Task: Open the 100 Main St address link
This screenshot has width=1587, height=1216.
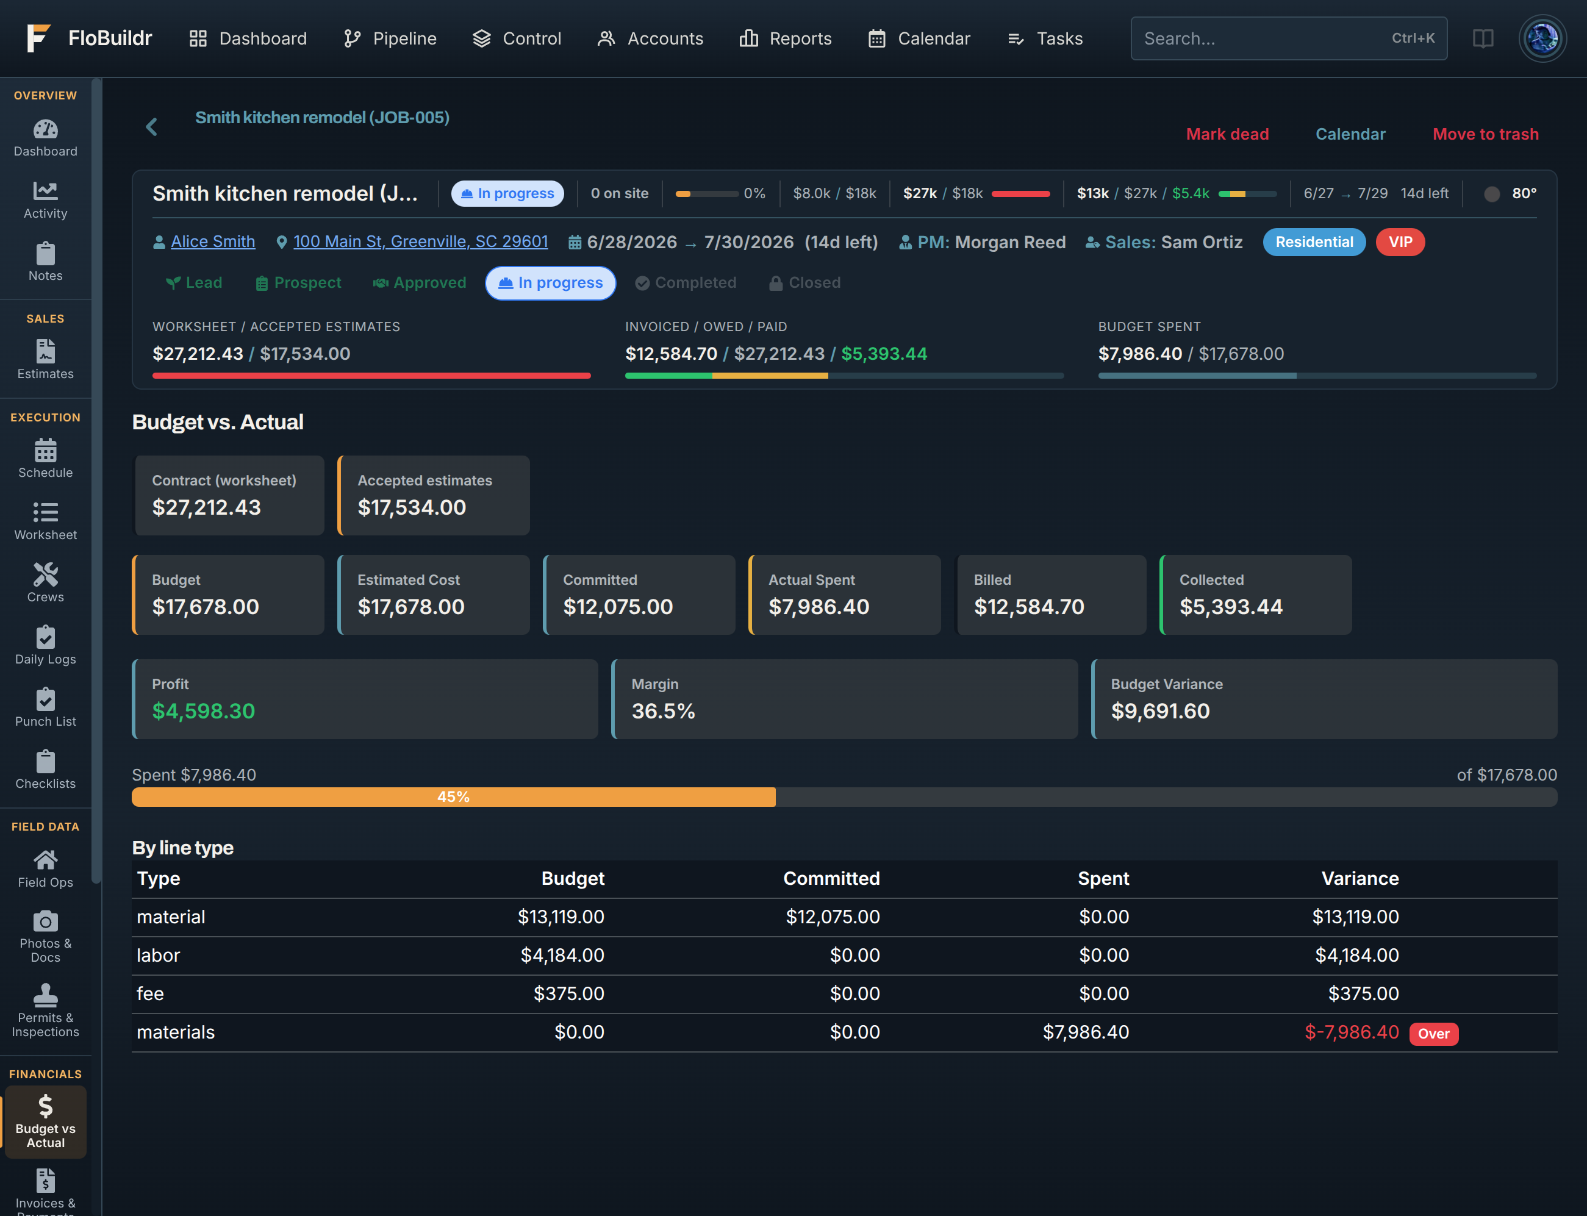Action: 421,241
